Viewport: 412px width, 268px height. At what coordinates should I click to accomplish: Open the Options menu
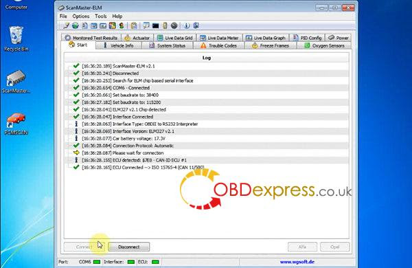[81, 16]
